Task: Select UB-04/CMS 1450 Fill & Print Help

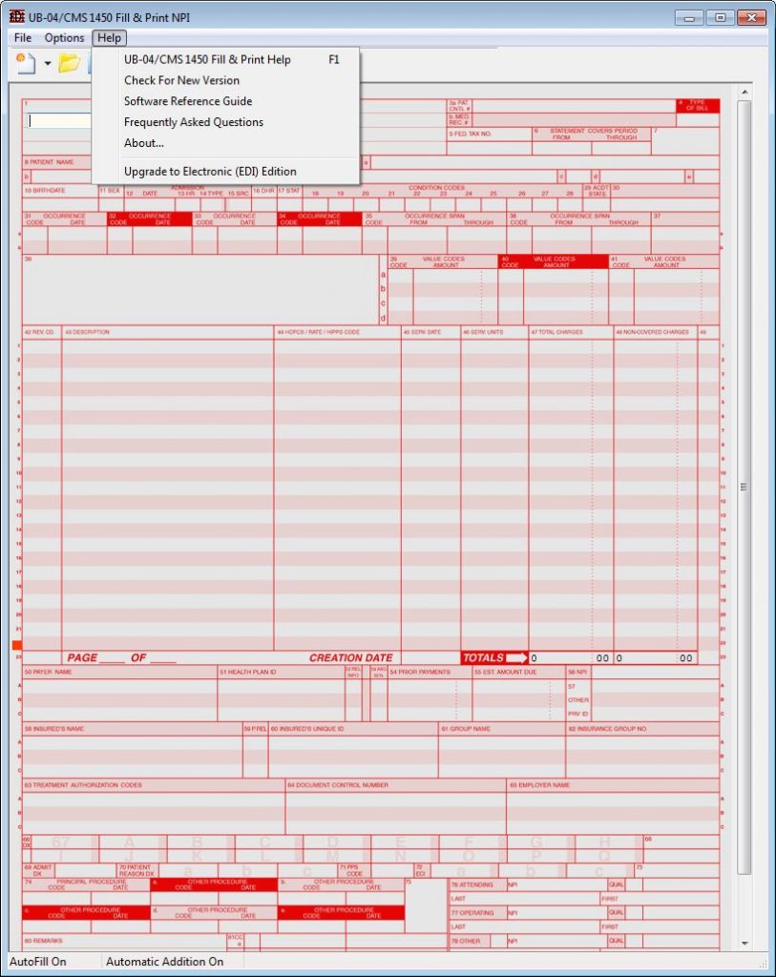Action: 225,60
